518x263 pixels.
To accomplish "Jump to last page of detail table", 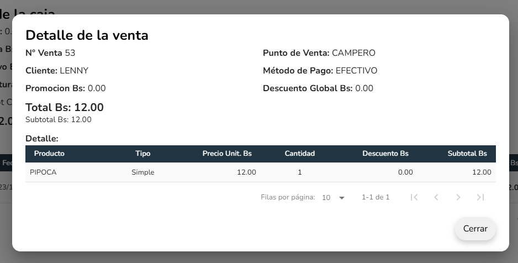I will [480, 197].
